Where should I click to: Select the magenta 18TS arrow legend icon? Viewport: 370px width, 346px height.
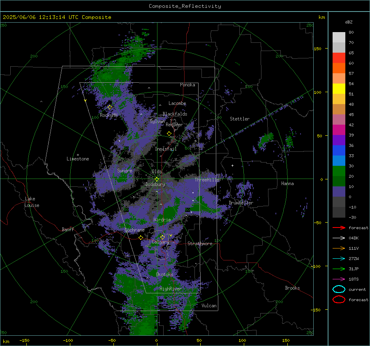tap(339, 279)
